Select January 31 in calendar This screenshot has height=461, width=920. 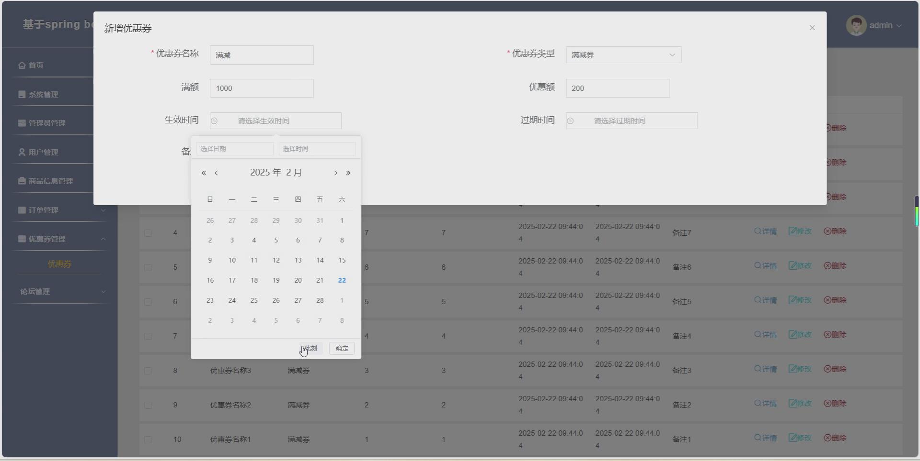320,221
